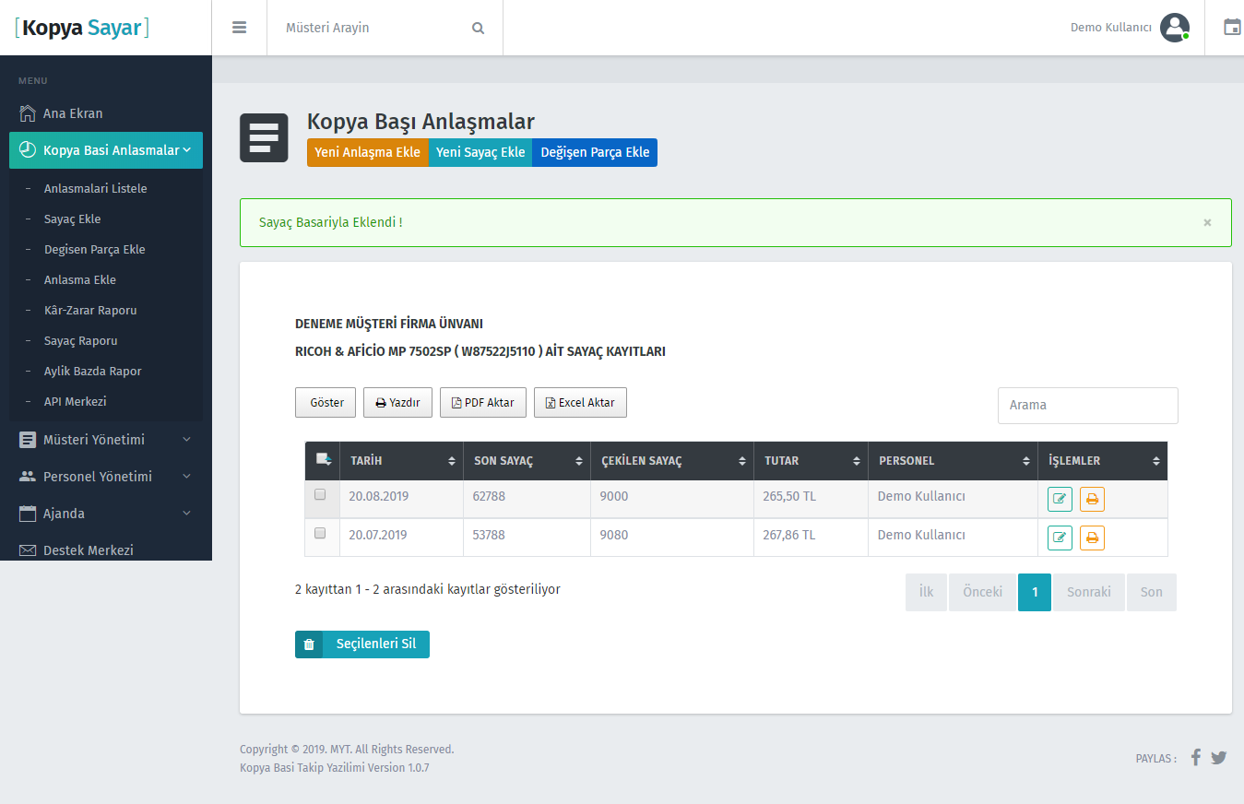Click Yeni Anlaşma Ekle button

point(367,152)
